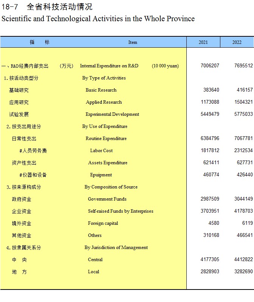Click the Chinese heading '4.按隶属关系分'

point(24,248)
